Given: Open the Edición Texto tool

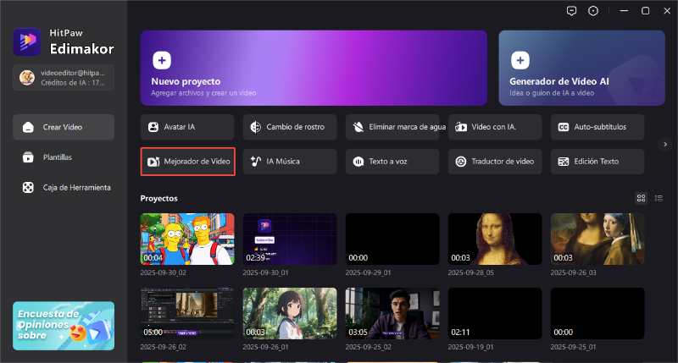Looking at the screenshot, I should (597, 161).
